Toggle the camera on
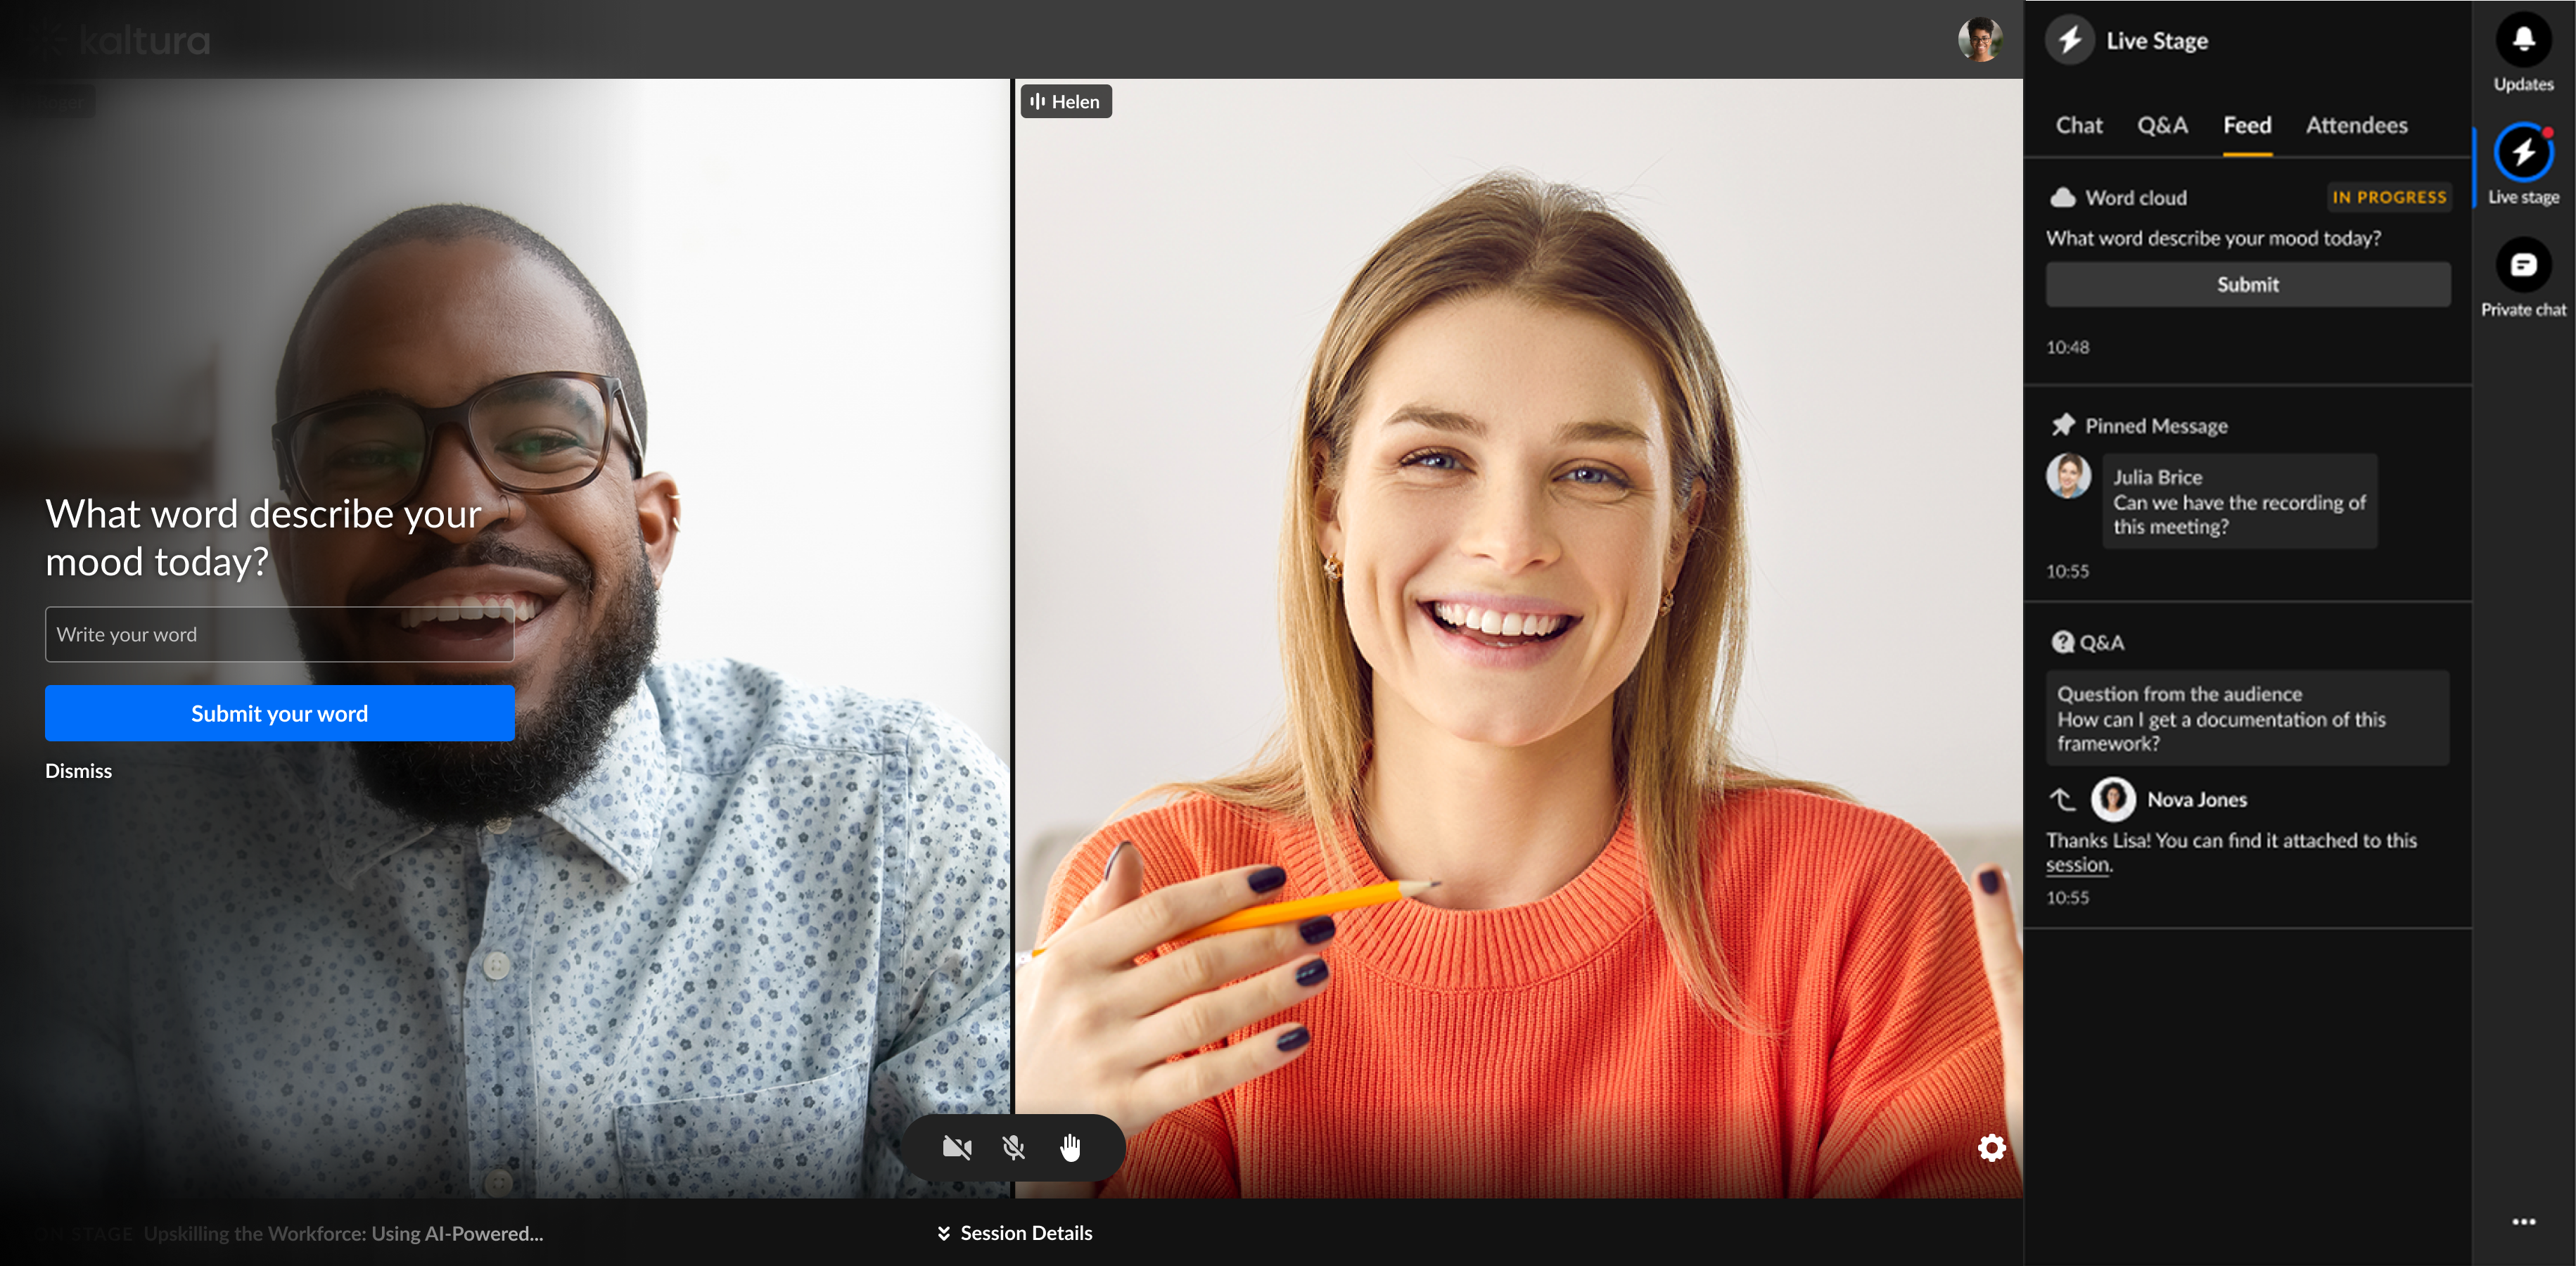The image size is (2576, 1266). [x=956, y=1147]
